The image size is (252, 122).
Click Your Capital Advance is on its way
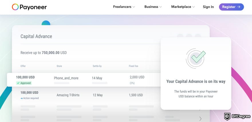tap(196, 82)
